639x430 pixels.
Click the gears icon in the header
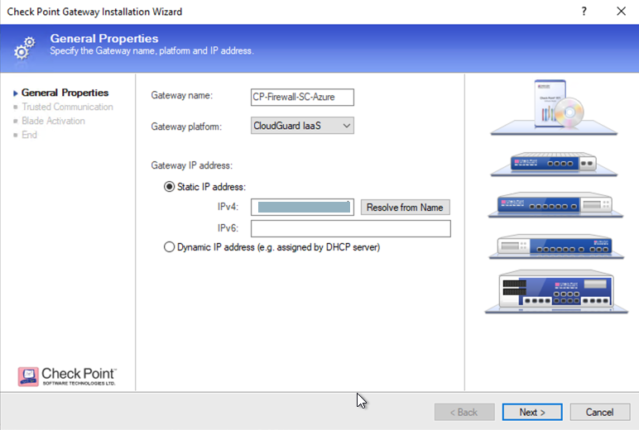point(25,47)
